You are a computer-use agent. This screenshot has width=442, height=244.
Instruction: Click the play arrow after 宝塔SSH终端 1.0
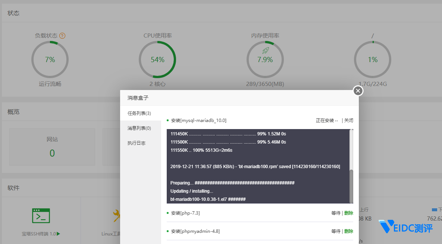pos(59,234)
